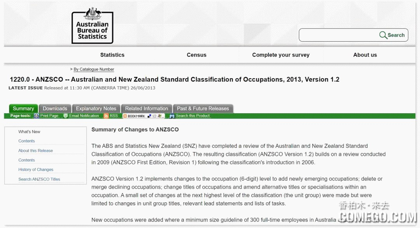420x228 pixels.
Task: Click the Email Notification @ icon
Action: coord(66,116)
